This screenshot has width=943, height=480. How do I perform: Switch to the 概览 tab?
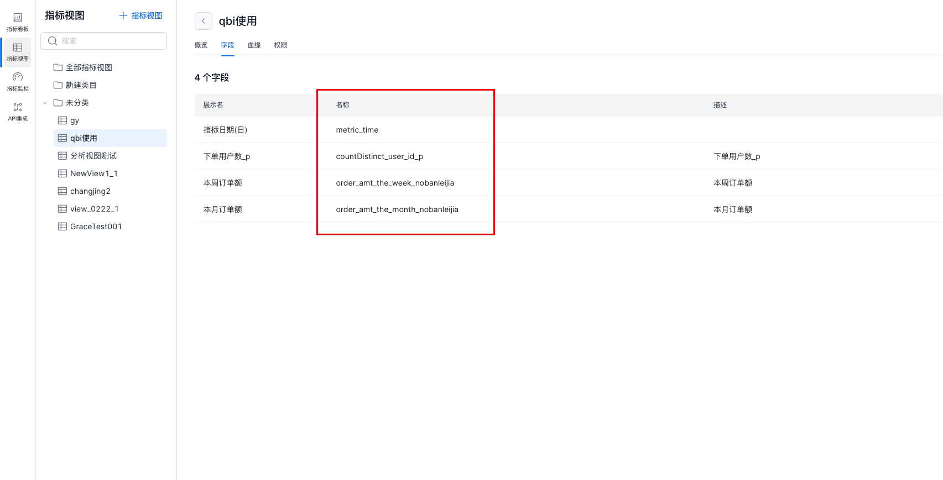[201, 45]
